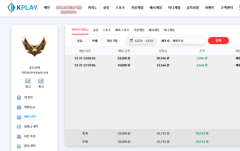Click the 출금 withdrawal wallet icon
Viewport: 240px width, 151px height.
pos(41,81)
